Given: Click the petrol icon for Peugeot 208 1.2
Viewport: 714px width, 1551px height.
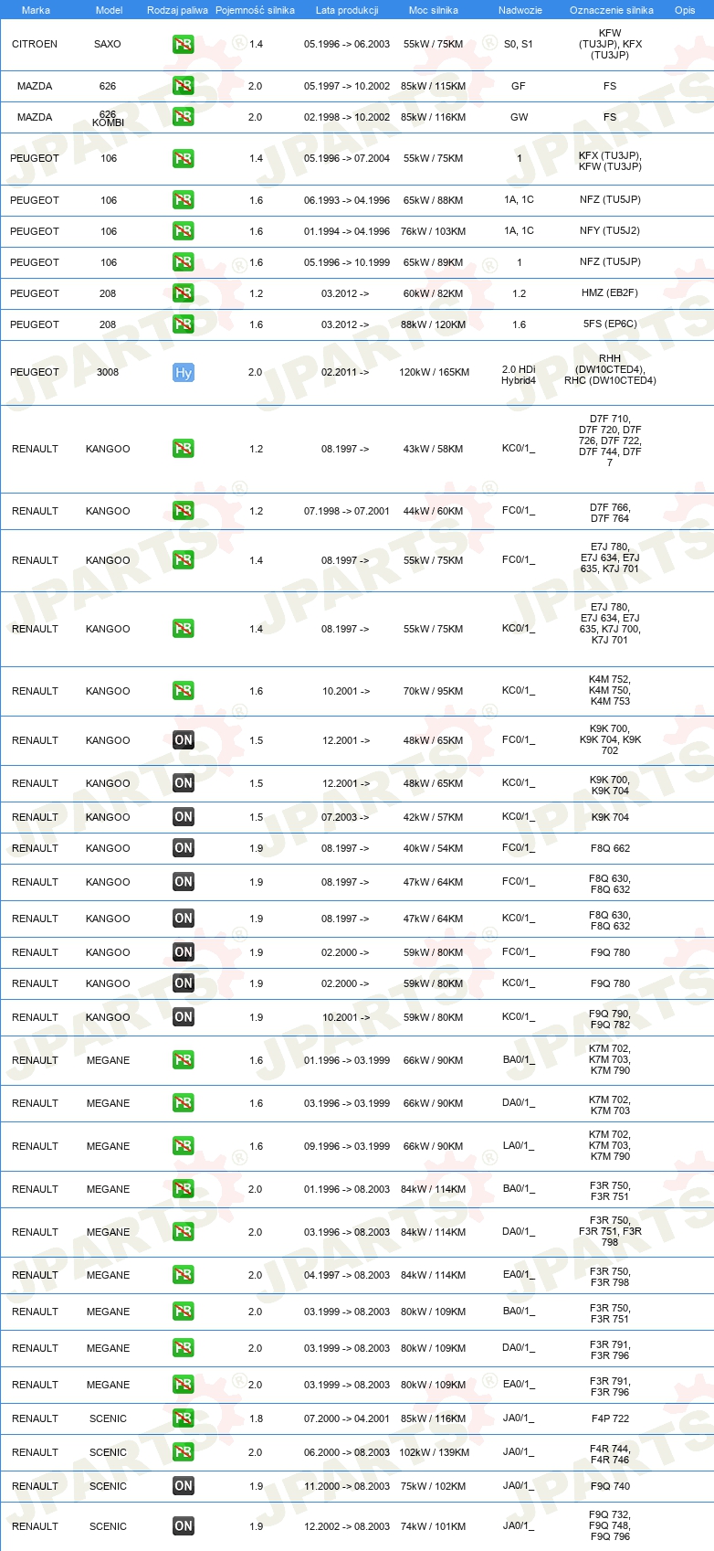Looking at the screenshot, I should 183,293.
